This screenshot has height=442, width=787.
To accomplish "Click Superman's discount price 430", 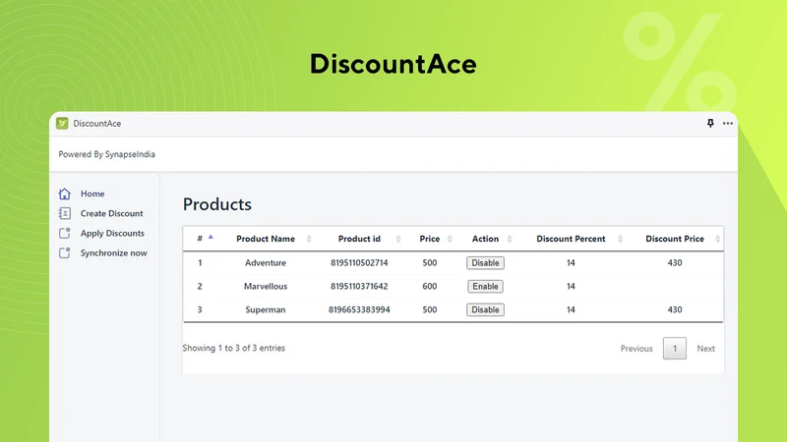I will pyautogui.click(x=675, y=309).
